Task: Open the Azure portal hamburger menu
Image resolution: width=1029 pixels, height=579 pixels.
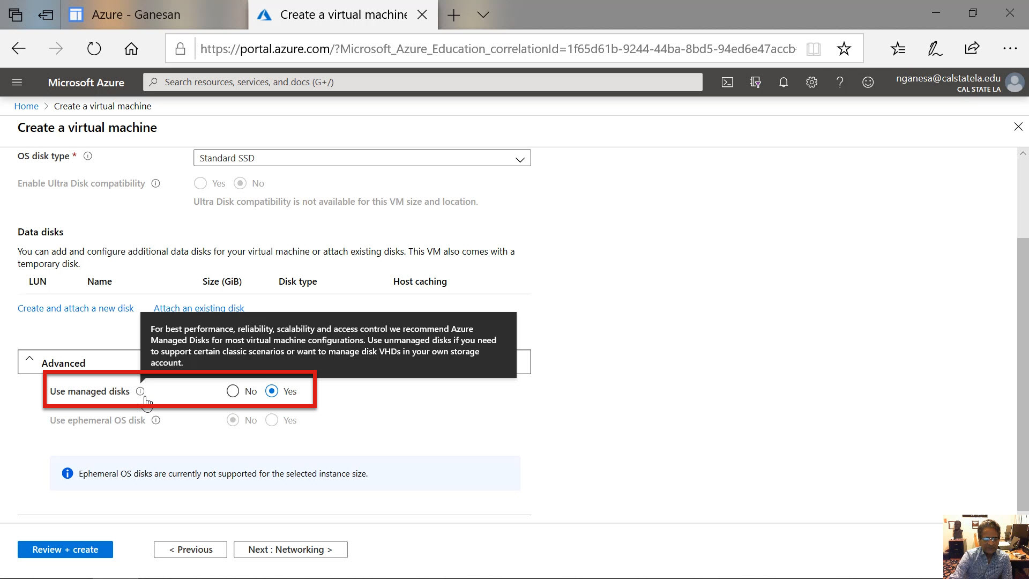Action: 17,82
